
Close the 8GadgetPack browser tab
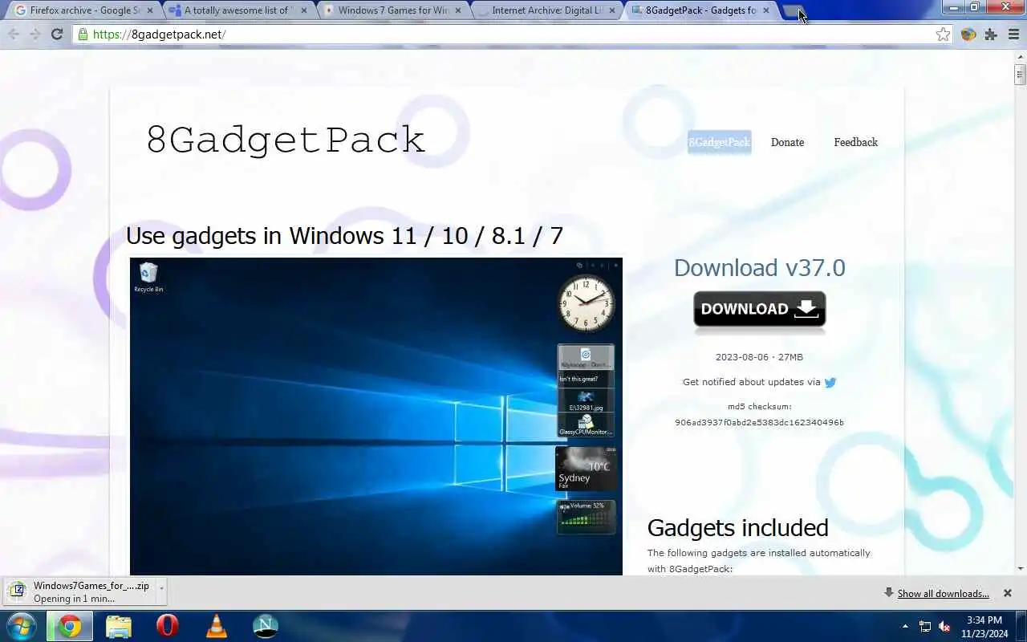[766, 10]
